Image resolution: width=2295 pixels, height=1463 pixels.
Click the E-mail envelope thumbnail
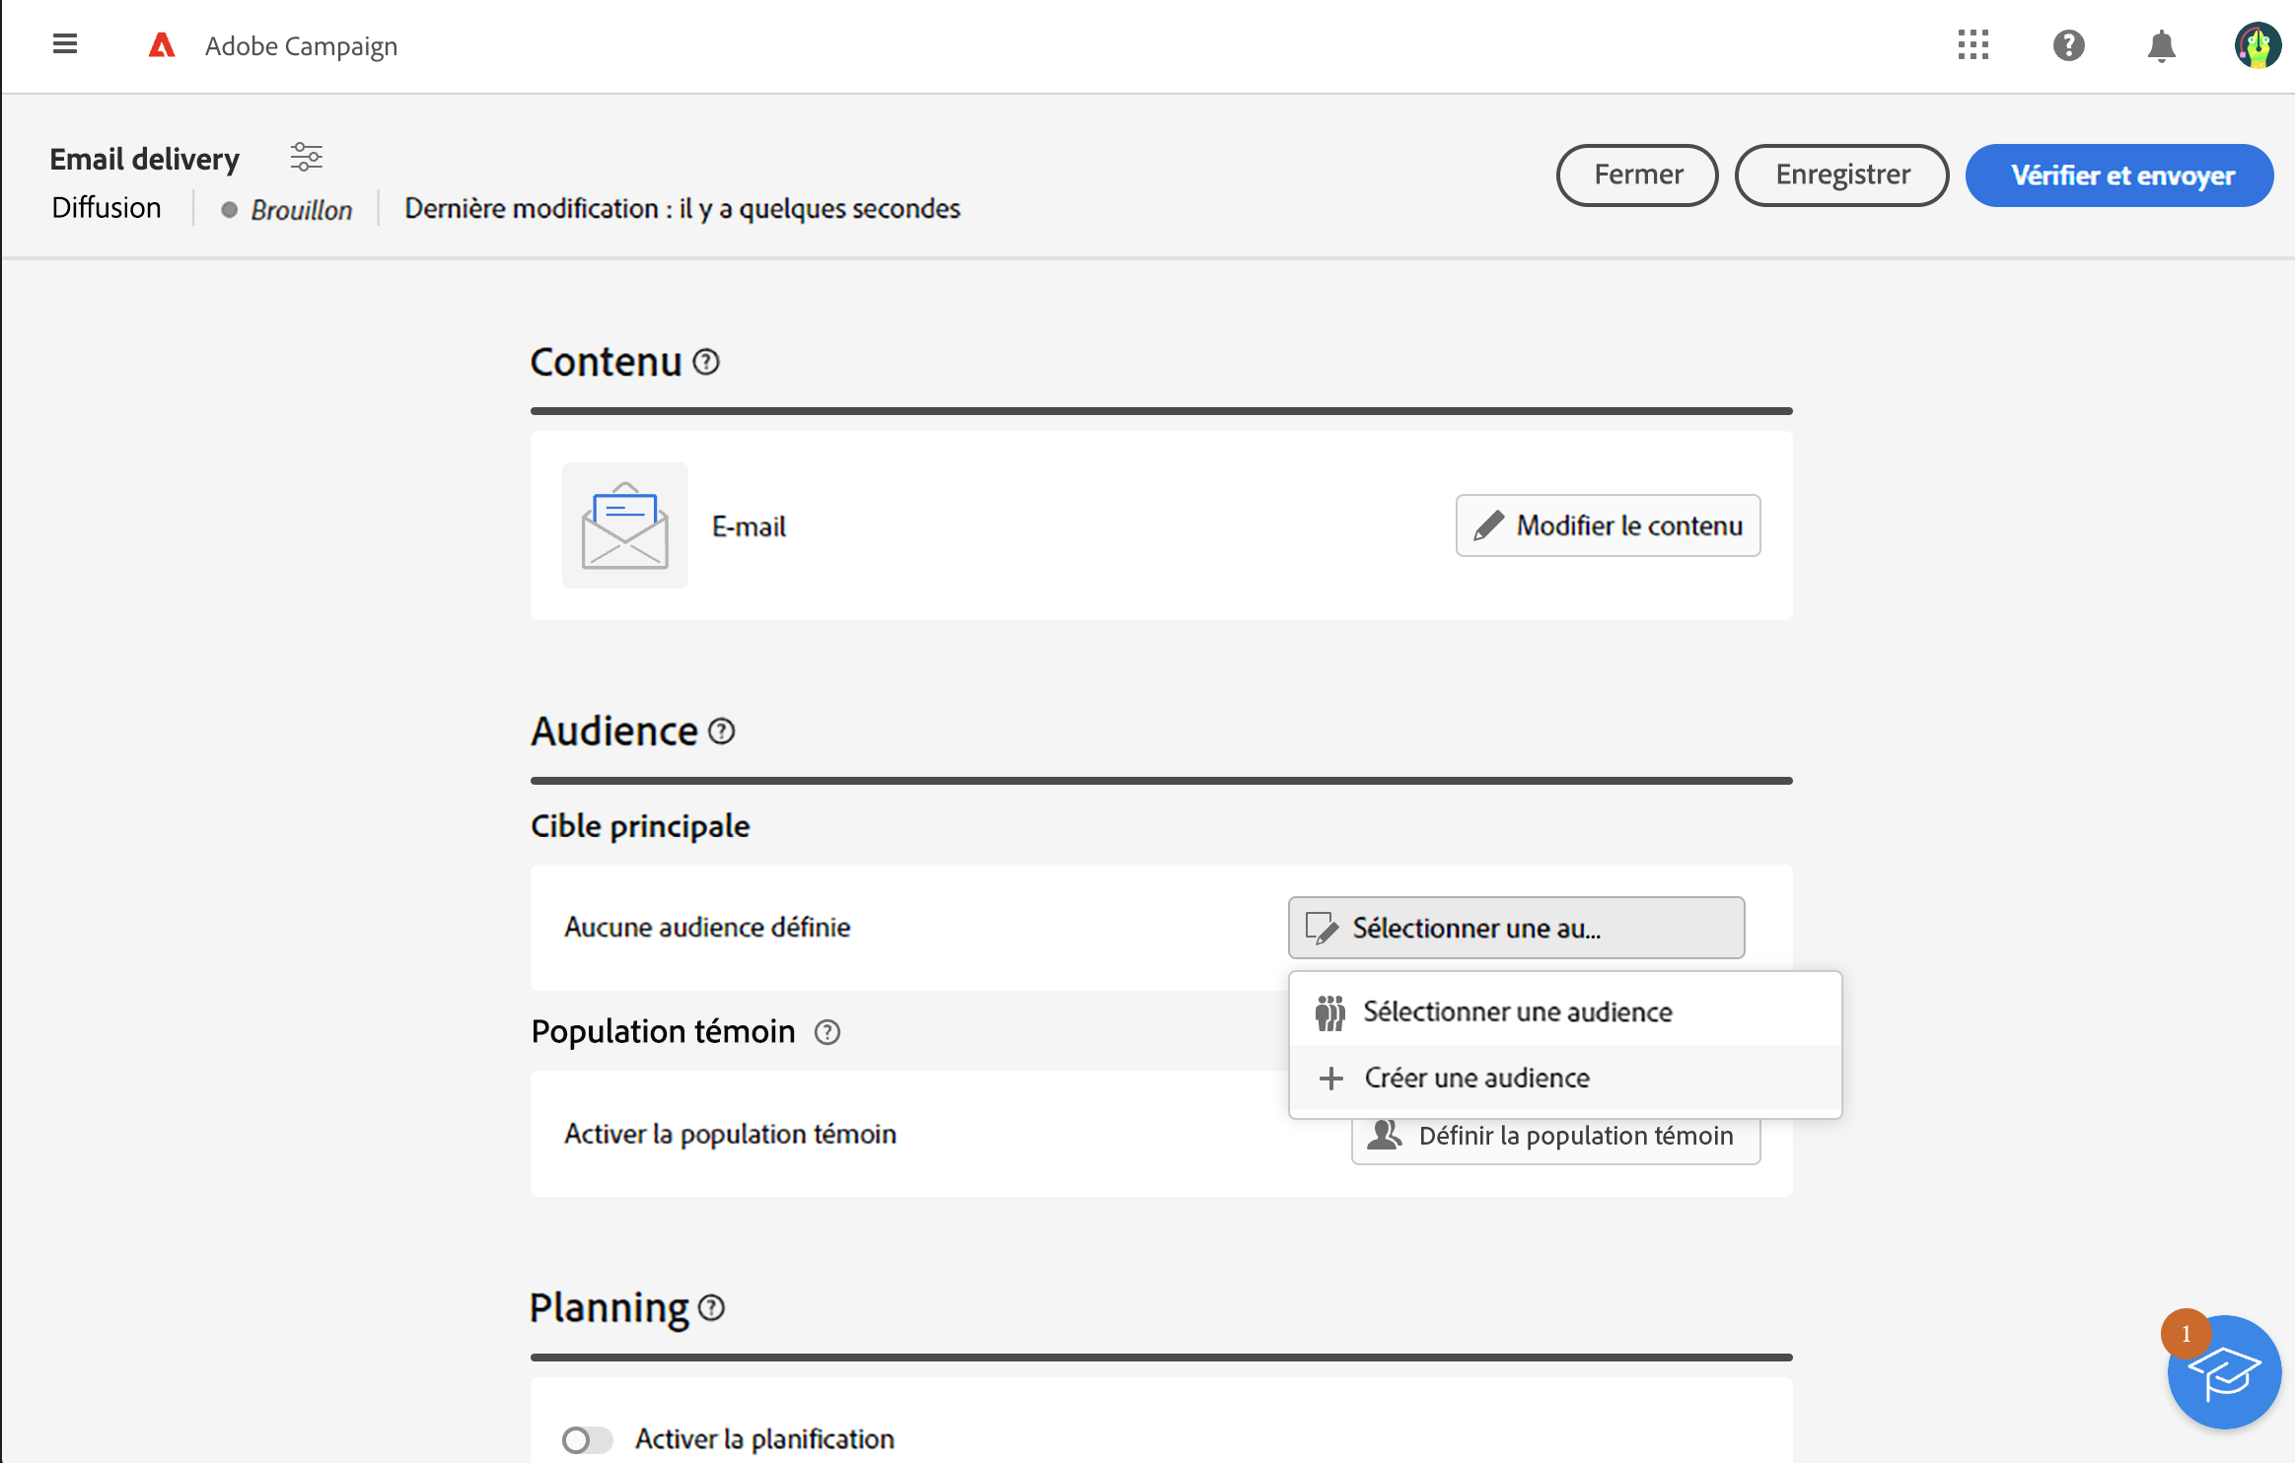point(625,525)
